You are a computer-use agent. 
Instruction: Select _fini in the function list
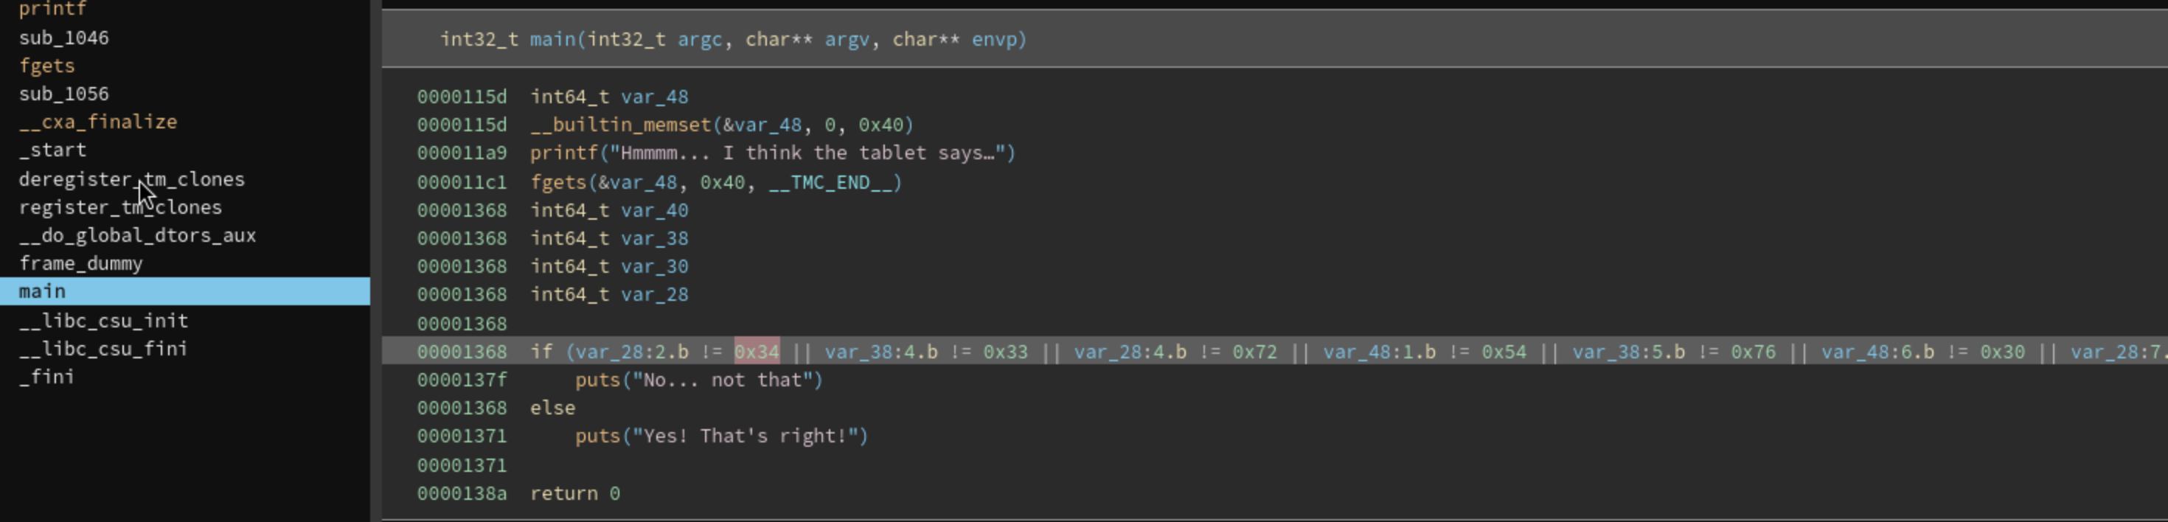coord(47,377)
